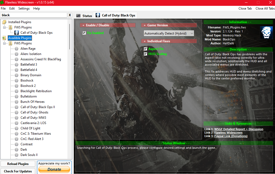This screenshot has height=174, width=275.
Task: Click the gear icon beside Battlefield 3
Action: tap(17, 65)
